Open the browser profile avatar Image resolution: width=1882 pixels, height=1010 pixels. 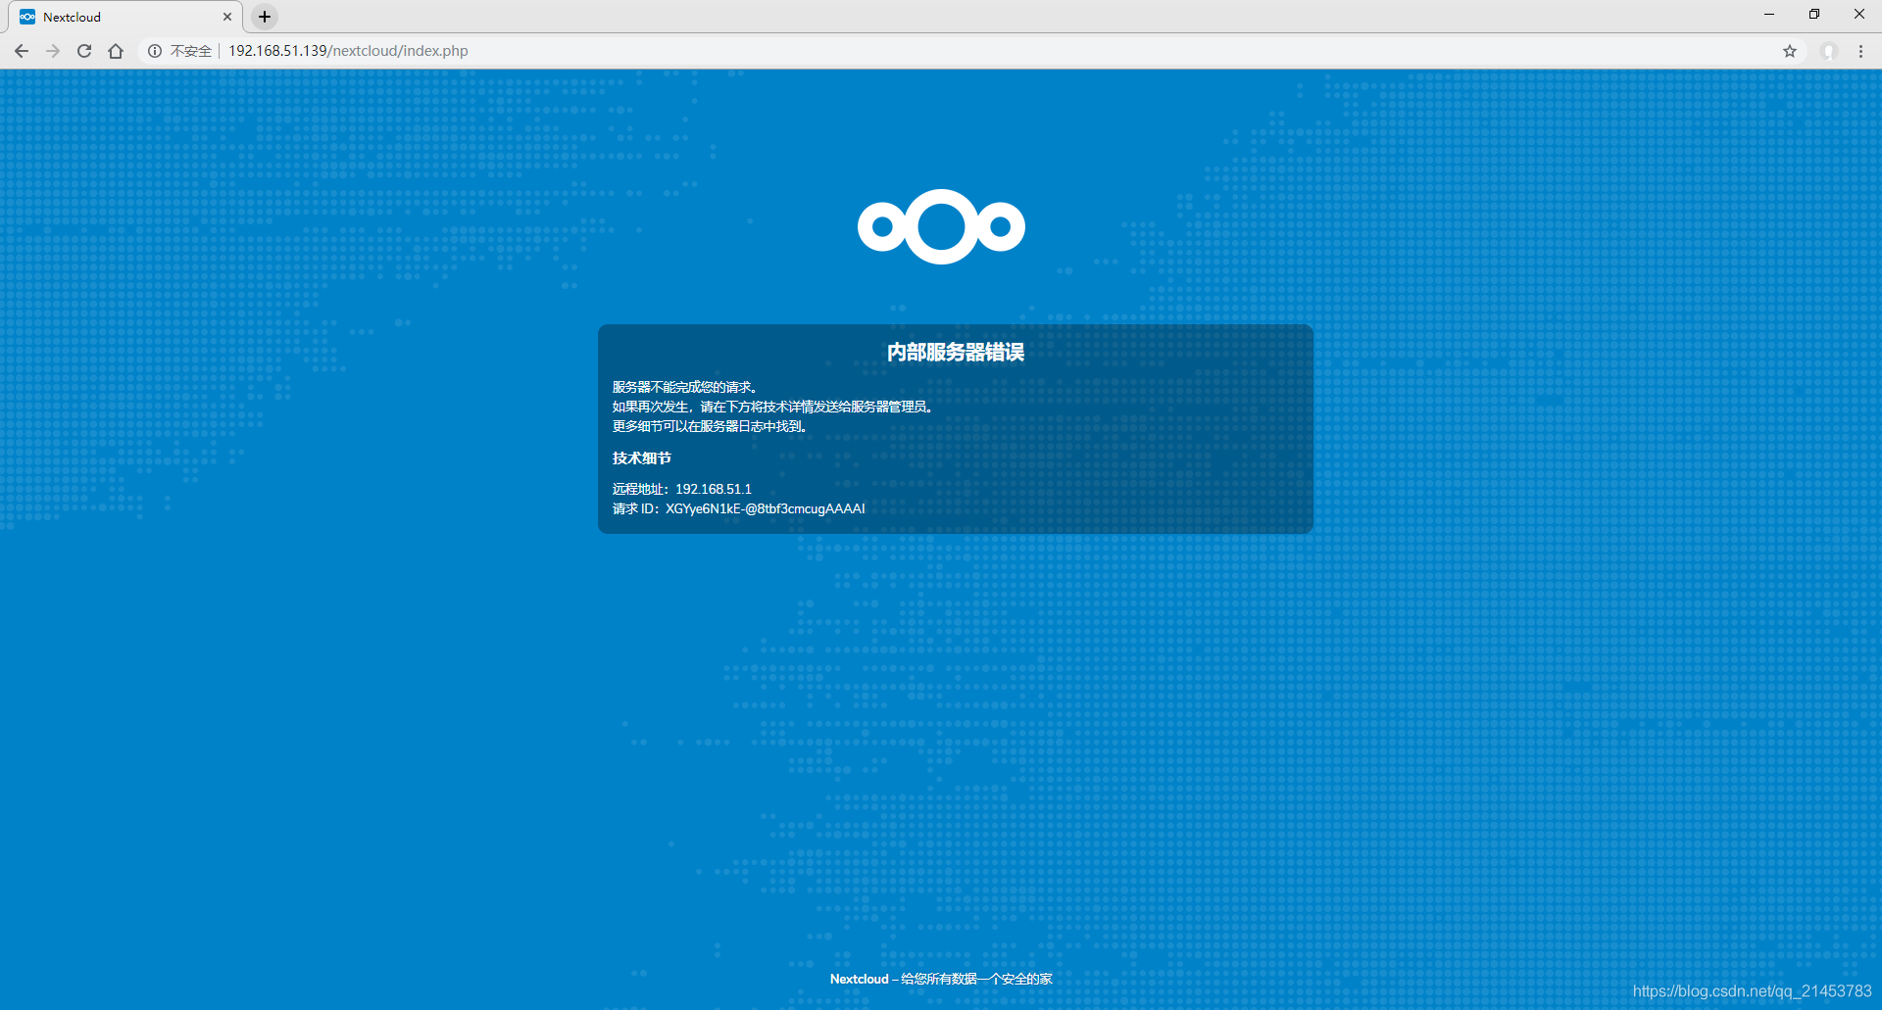[x=1829, y=51]
